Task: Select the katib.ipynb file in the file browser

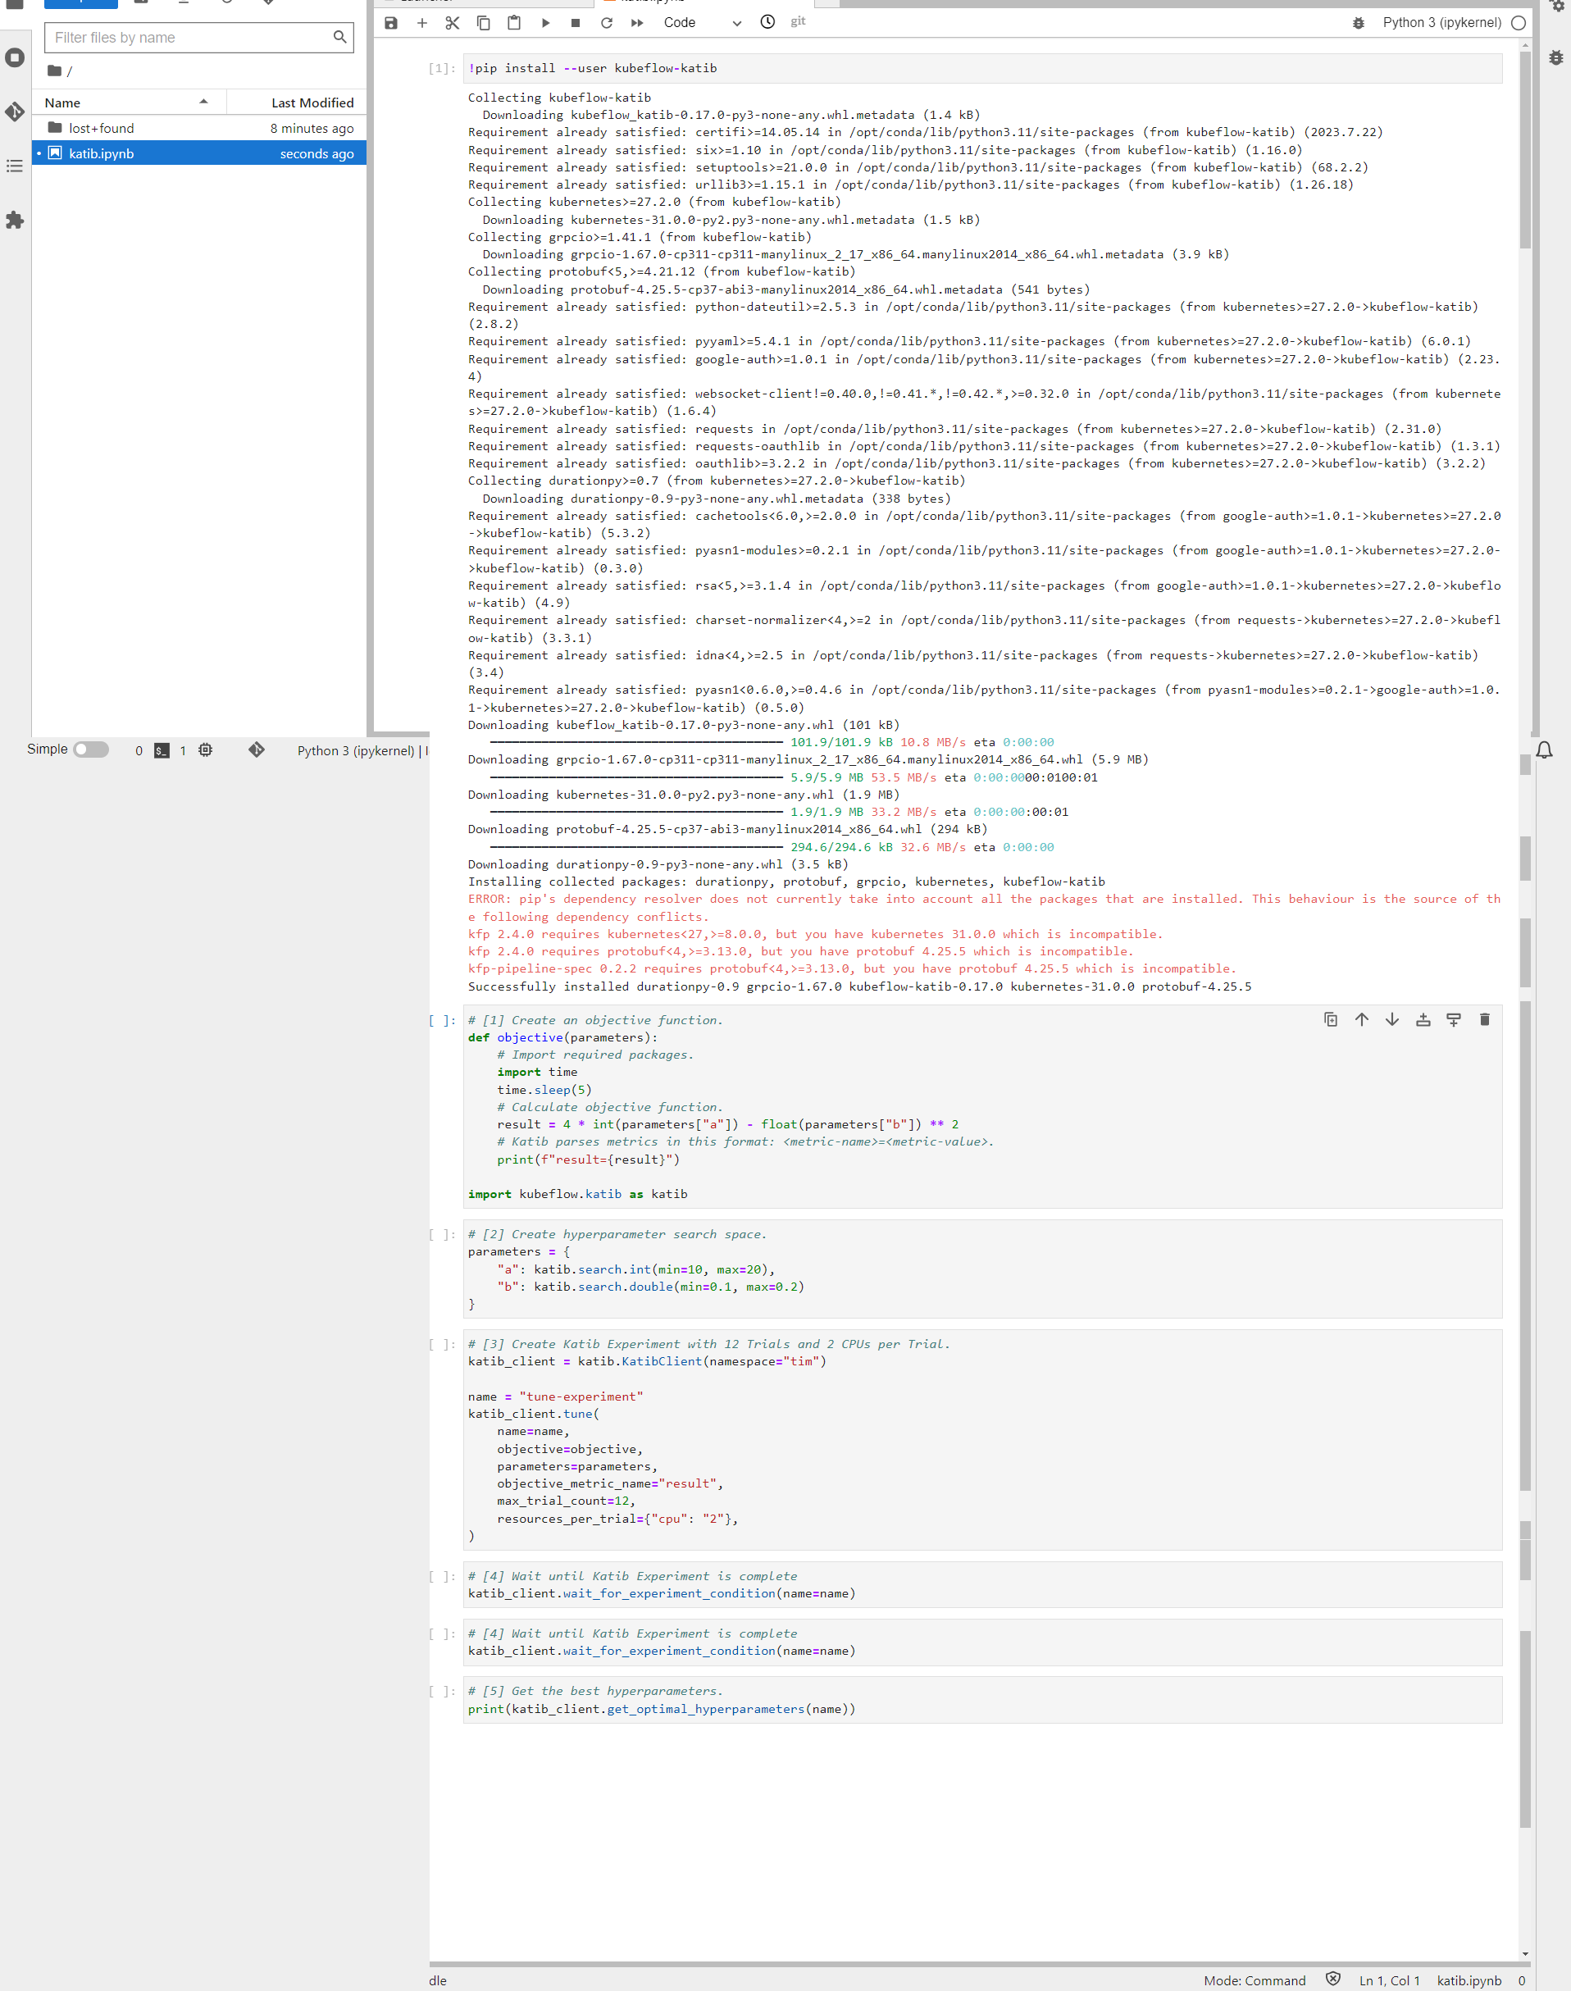Action: 198,153
